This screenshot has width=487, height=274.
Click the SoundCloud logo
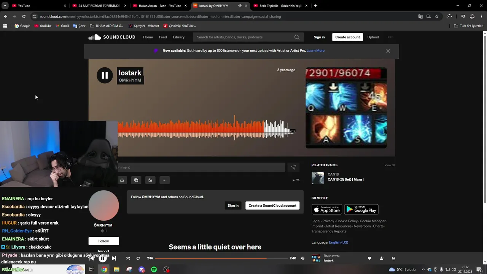[x=111, y=37]
